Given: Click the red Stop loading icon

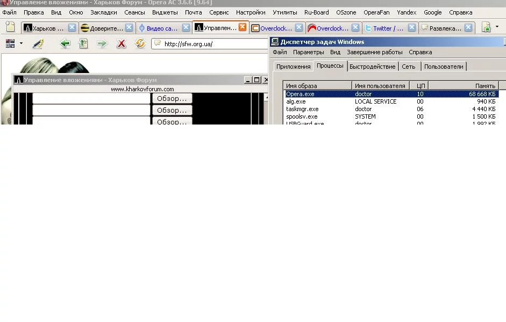Looking at the screenshot, I should pos(121,44).
